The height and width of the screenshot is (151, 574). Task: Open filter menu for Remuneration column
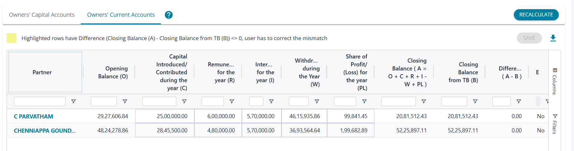(x=232, y=101)
